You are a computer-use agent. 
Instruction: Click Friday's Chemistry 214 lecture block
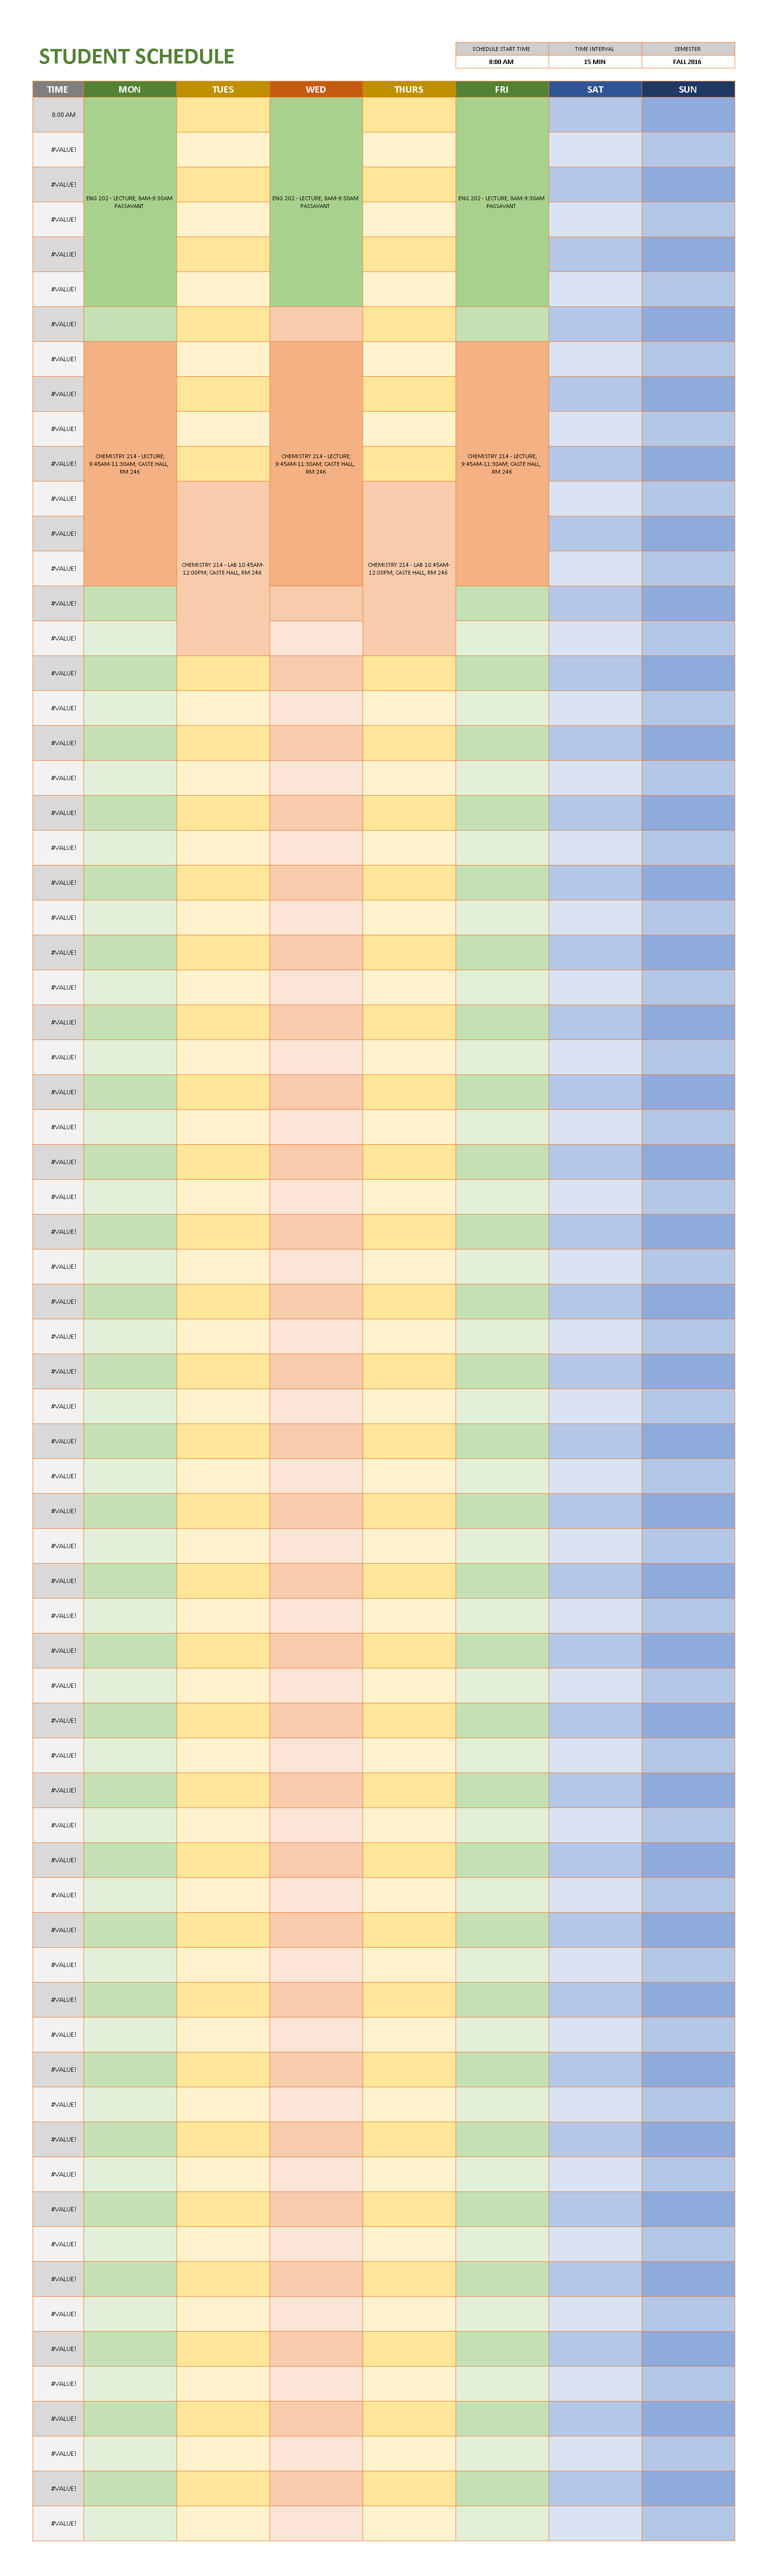pos(502,464)
